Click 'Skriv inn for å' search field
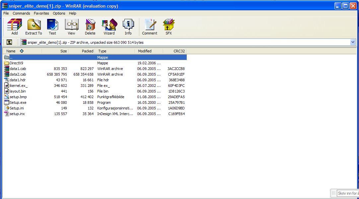 [348, 193]
